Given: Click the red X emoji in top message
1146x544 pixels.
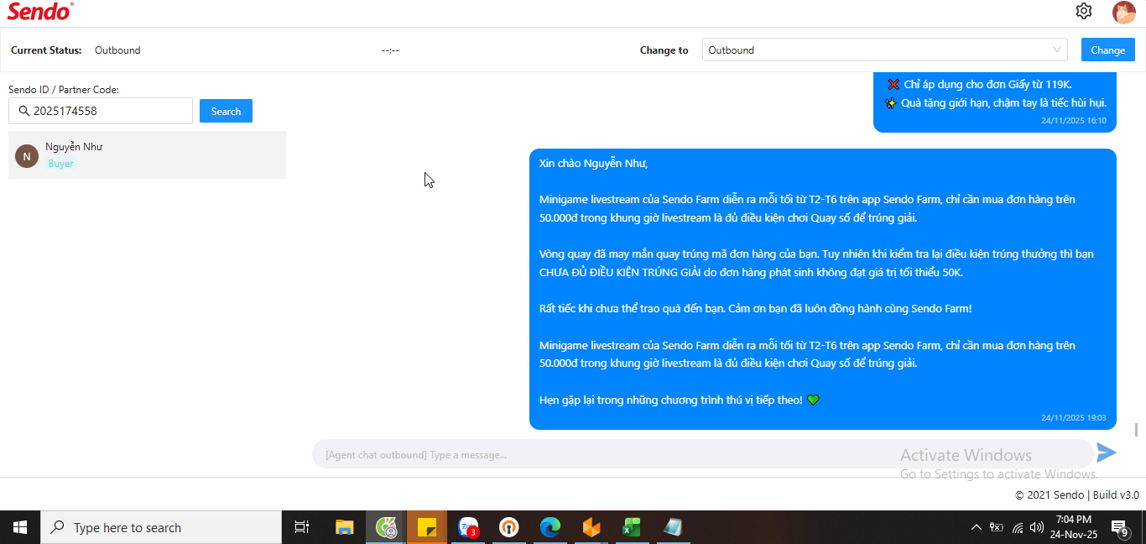Looking at the screenshot, I should [893, 84].
